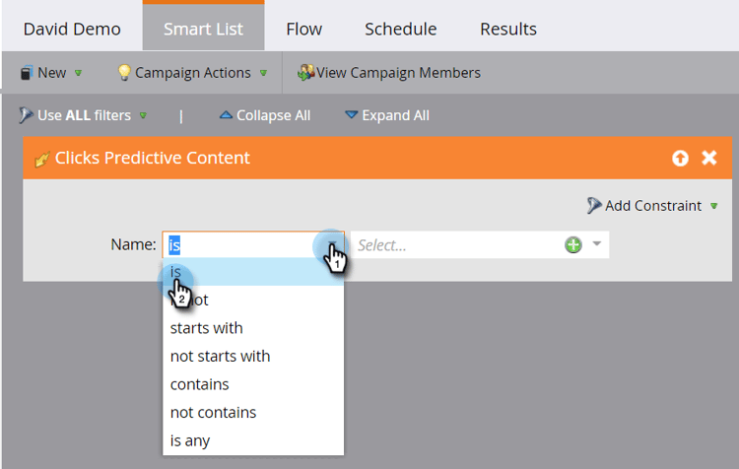
Task: Expand the Add Constraint dropdown arrow
Action: [x=712, y=206]
